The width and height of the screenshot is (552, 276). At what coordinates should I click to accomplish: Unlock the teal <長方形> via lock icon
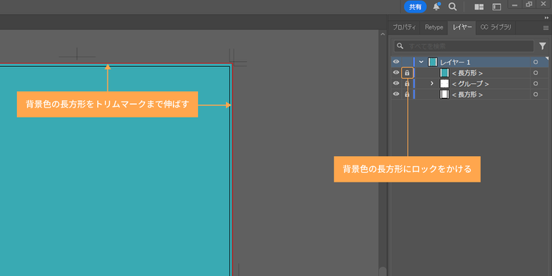coord(407,73)
